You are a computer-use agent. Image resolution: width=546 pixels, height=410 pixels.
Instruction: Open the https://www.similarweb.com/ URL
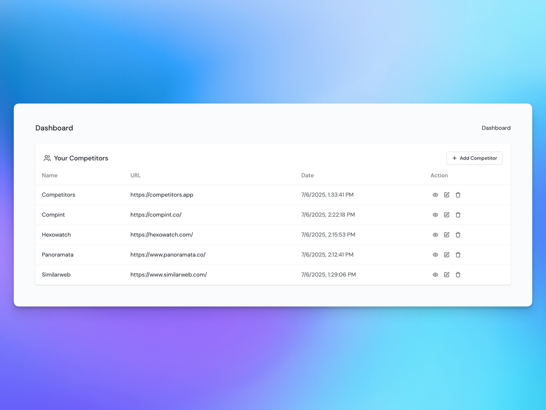tap(169, 275)
